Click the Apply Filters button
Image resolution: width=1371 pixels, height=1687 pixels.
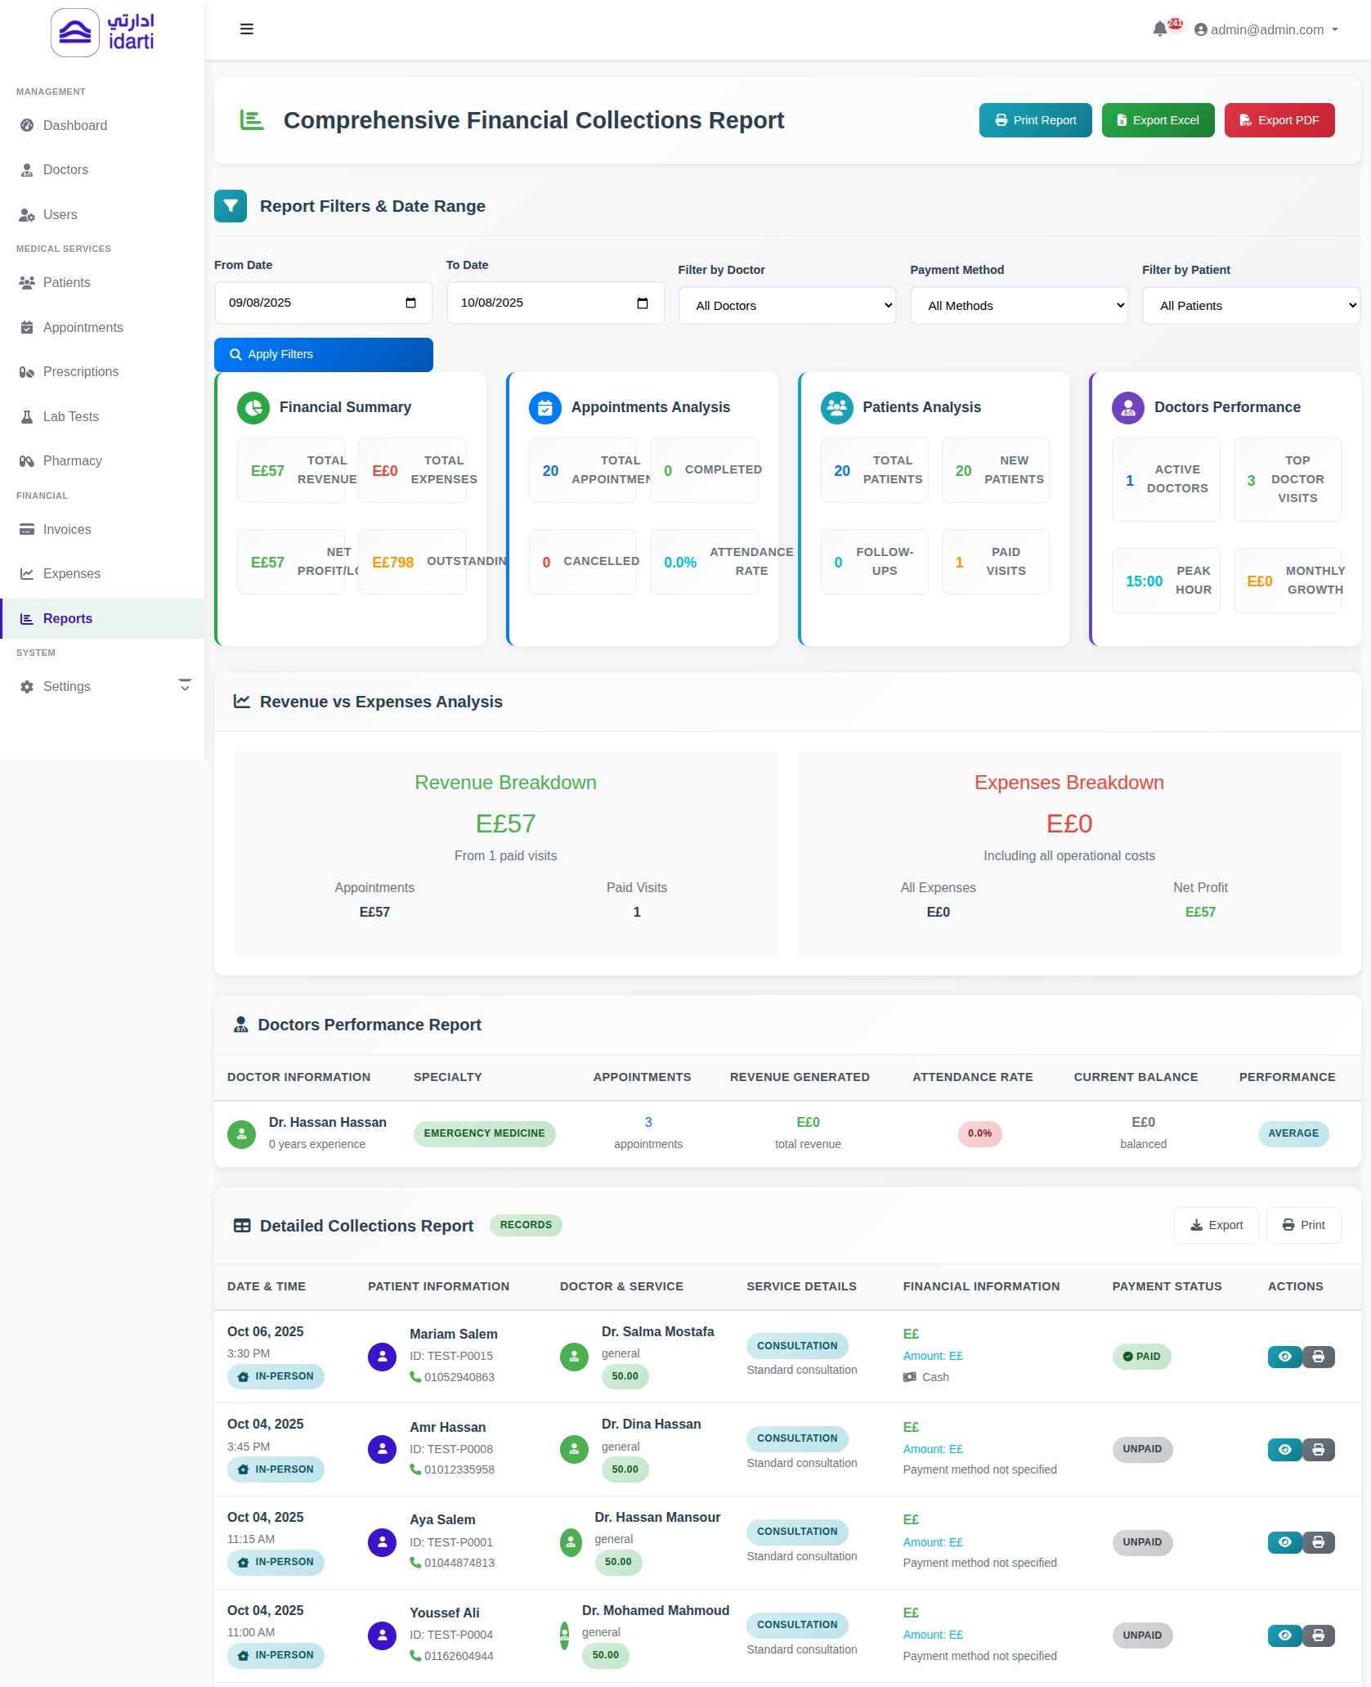[323, 355]
